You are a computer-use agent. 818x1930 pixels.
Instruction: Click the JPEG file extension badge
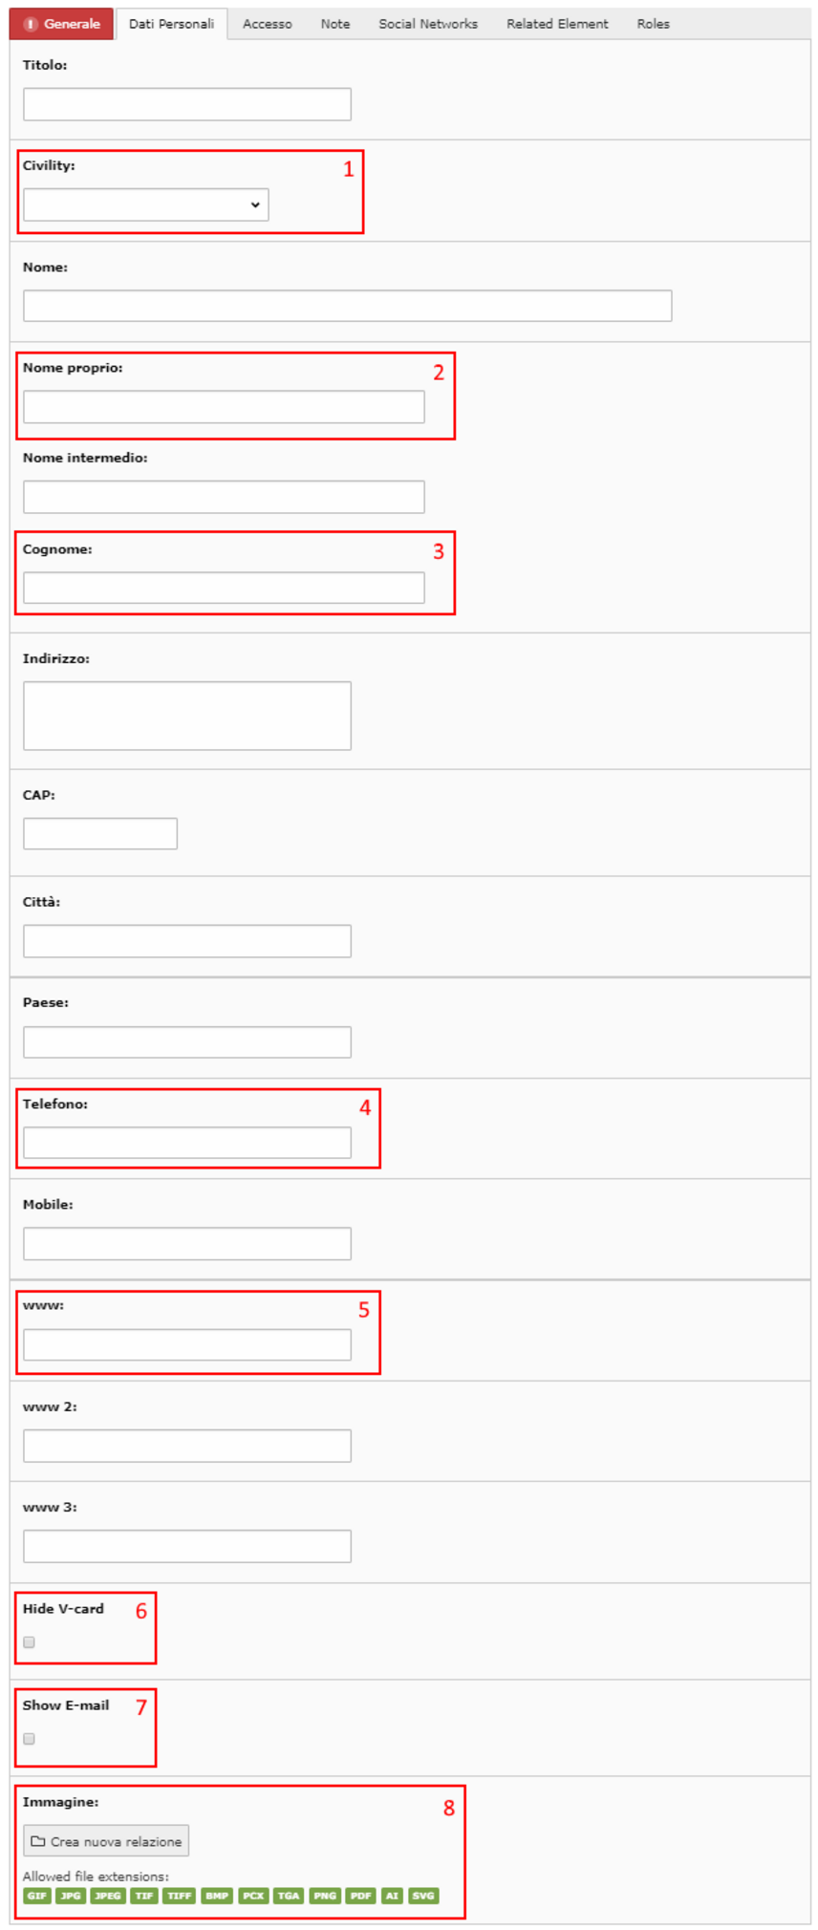click(x=107, y=1896)
